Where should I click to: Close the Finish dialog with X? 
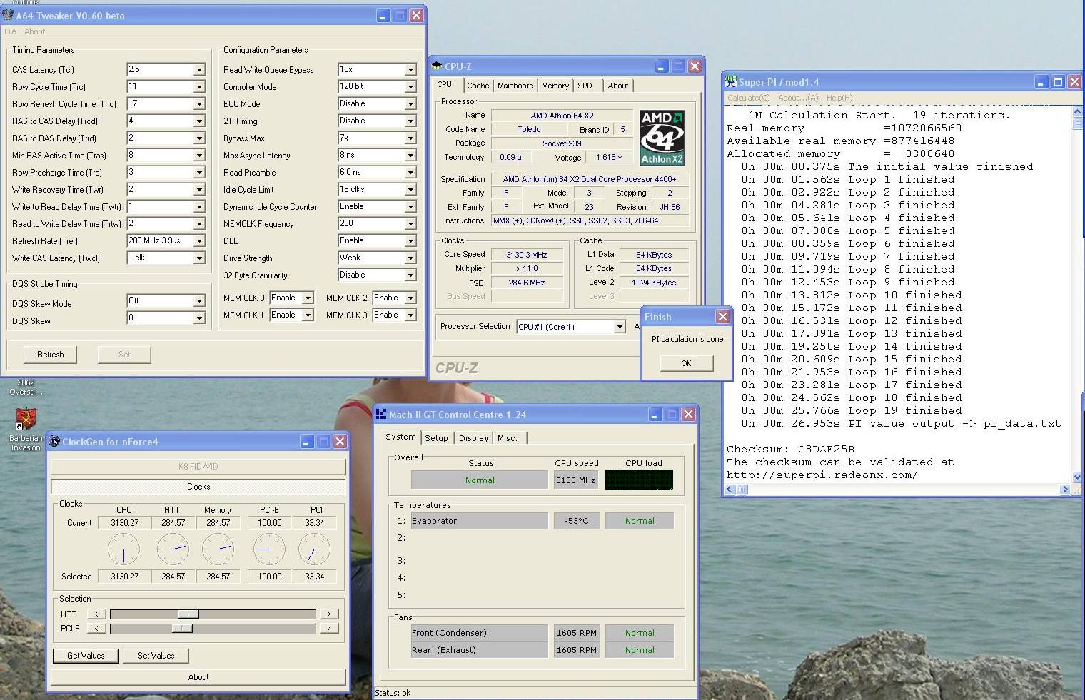pyautogui.click(x=722, y=316)
